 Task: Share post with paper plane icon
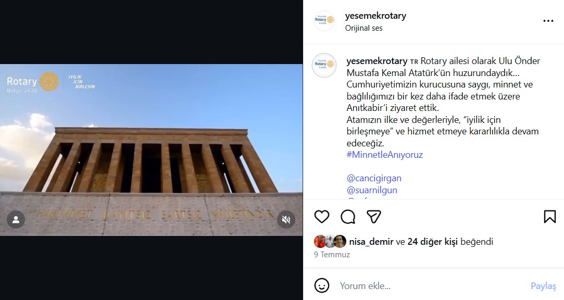click(x=374, y=217)
